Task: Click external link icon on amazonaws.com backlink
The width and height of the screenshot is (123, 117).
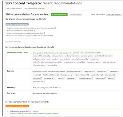Action: 44,81
